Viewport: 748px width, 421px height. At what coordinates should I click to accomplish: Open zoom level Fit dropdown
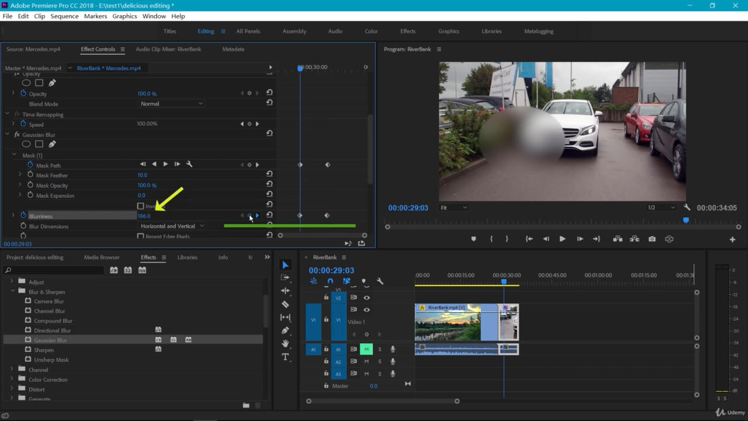pyautogui.click(x=454, y=208)
